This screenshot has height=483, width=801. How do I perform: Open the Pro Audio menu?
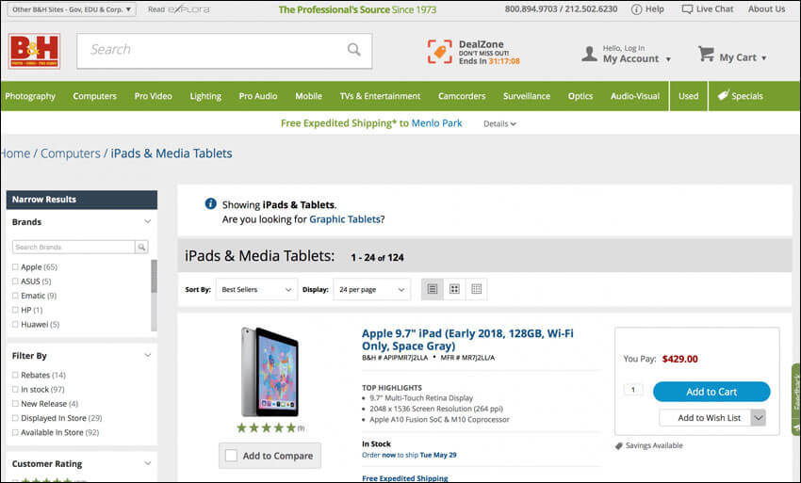pyautogui.click(x=258, y=96)
